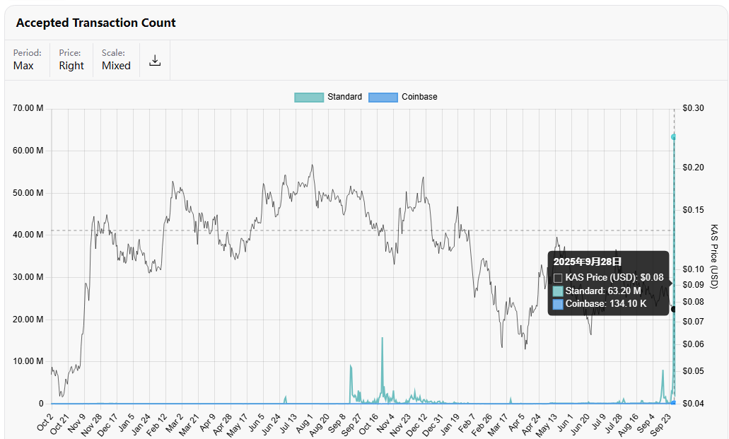Click the download chart icon

click(155, 61)
